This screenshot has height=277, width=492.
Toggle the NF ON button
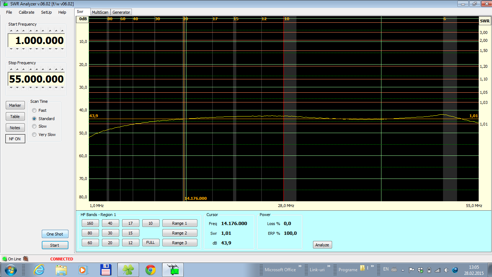coord(15,139)
